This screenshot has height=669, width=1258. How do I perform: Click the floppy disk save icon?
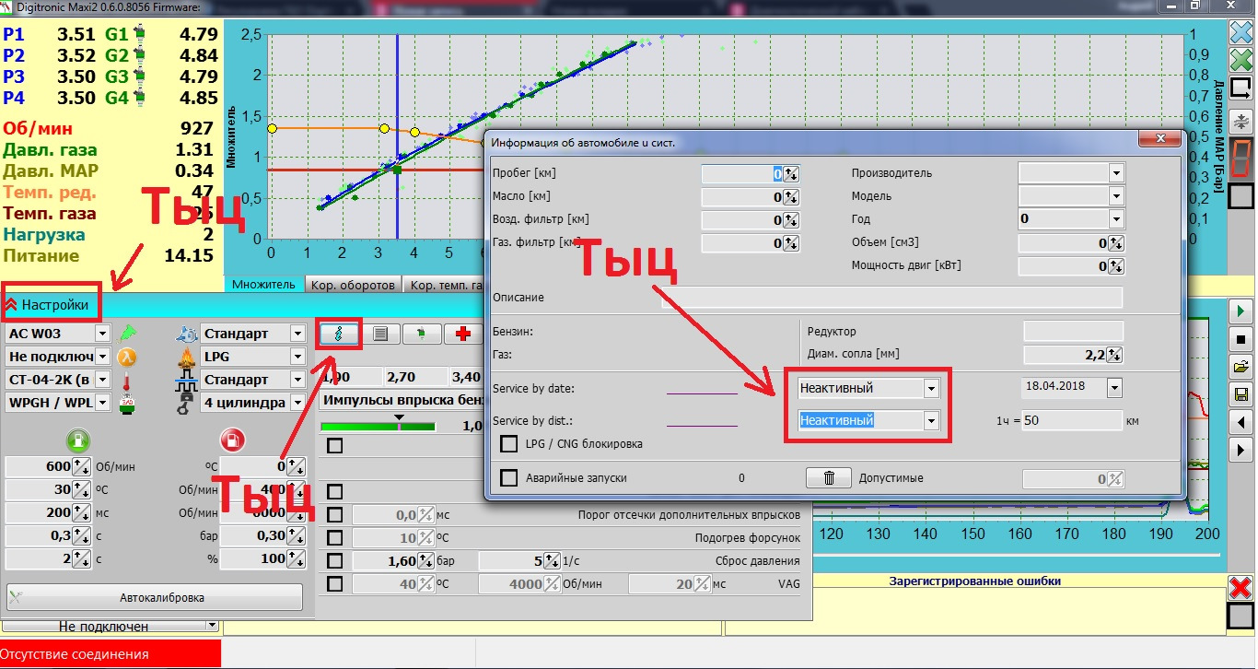point(1241,395)
